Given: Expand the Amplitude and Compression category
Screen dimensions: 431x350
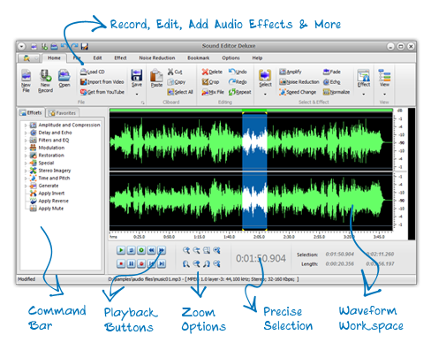Looking at the screenshot, I should click(26, 126).
